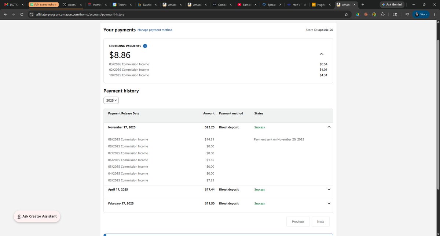This screenshot has width=440, height=236.
Task: Close the active Amazon payment history tab
Action: tap(355, 5)
